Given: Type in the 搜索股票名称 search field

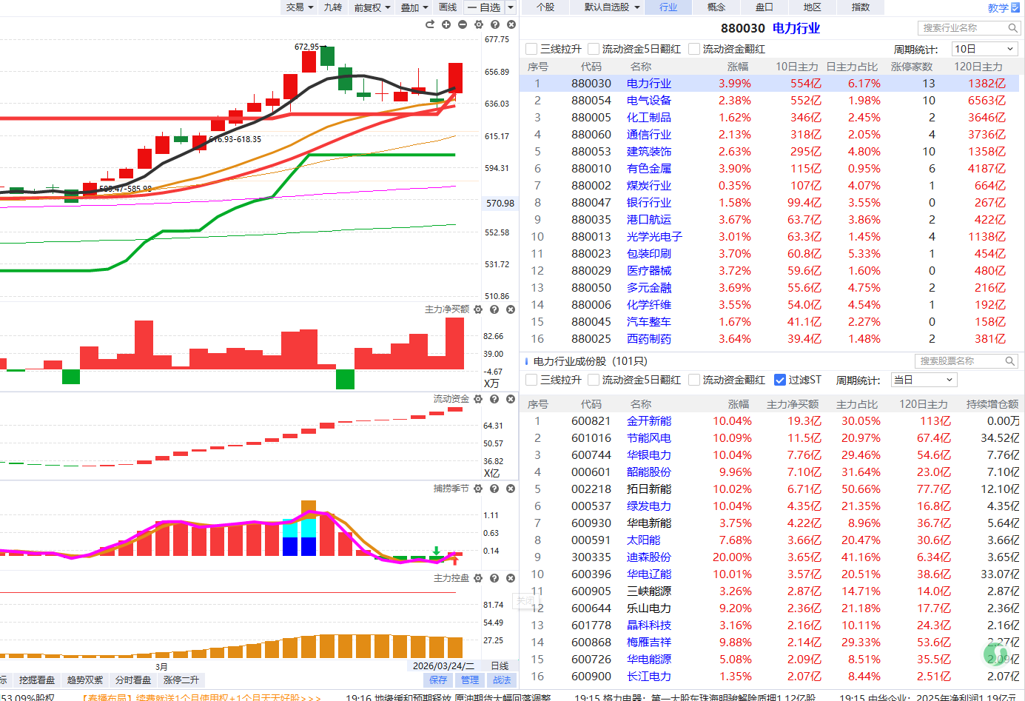Looking at the screenshot, I should (x=959, y=361).
